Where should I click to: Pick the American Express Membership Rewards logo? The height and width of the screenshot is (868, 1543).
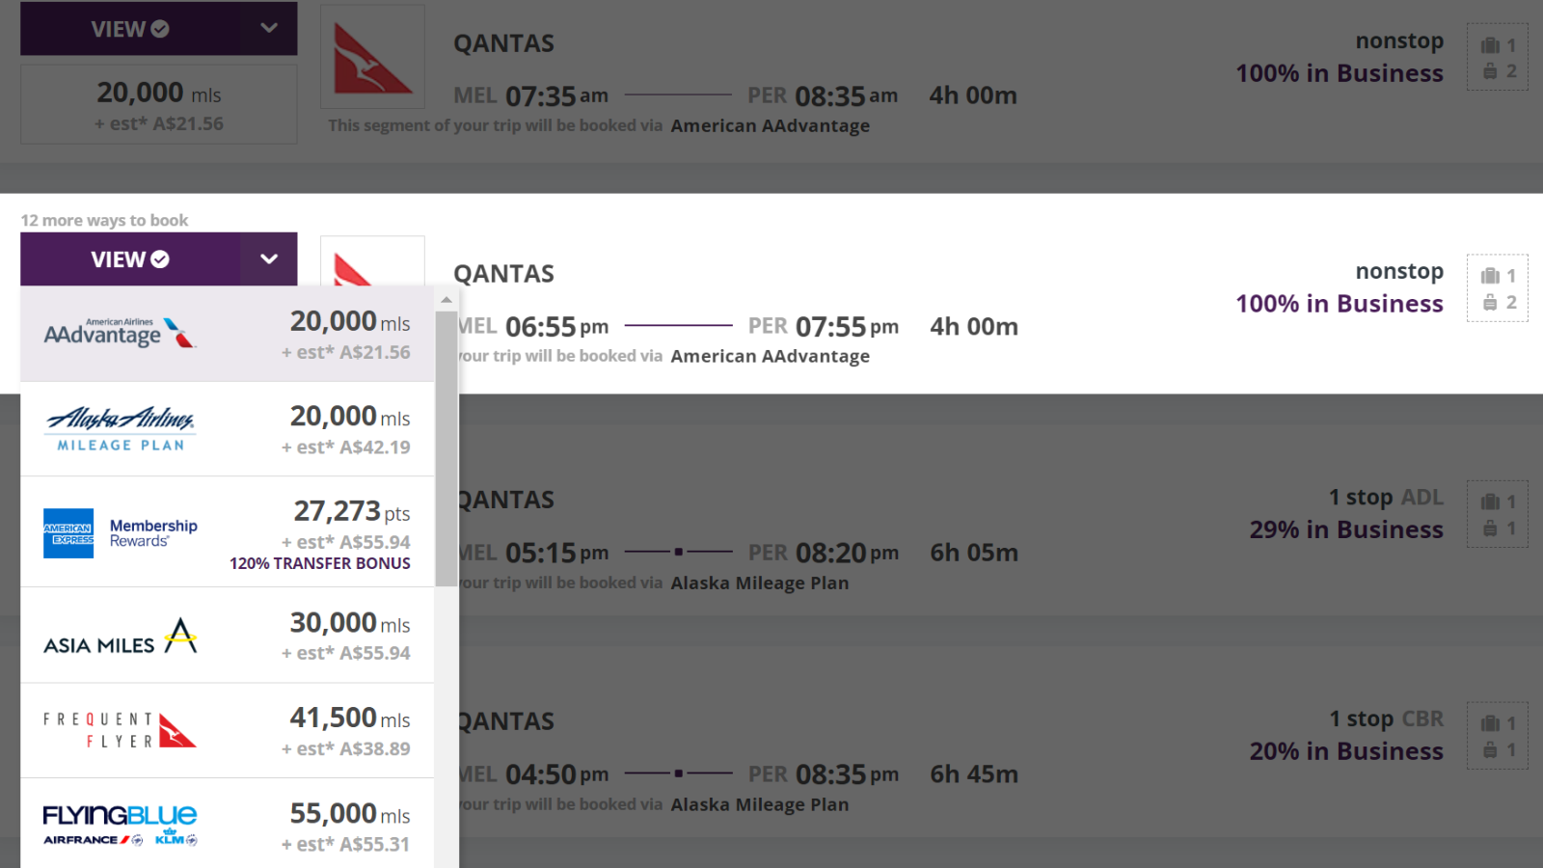[121, 532]
